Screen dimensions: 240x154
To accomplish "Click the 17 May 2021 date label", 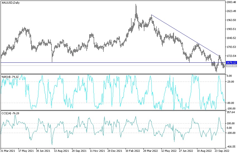I will [x=26, y=151].
